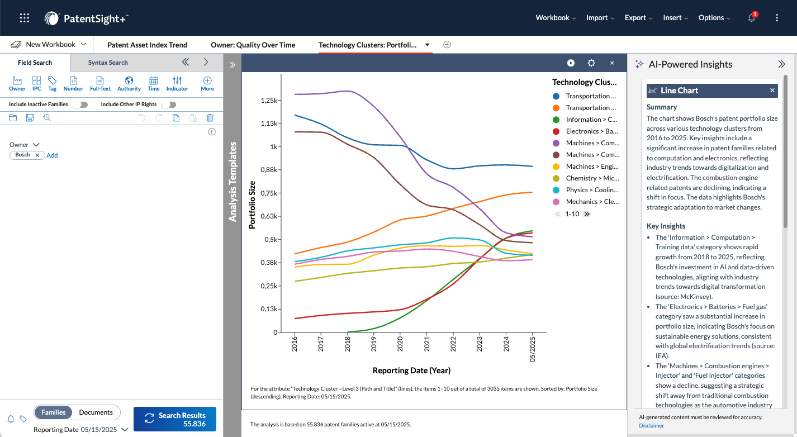Image resolution: width=797 pixels, height=437 pixels.
Task: Add an IPC search field
Action: (x=36, y=84)
